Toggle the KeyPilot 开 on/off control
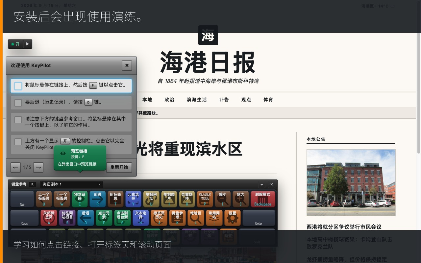This screenshot has width=421, height=263. 16,44
